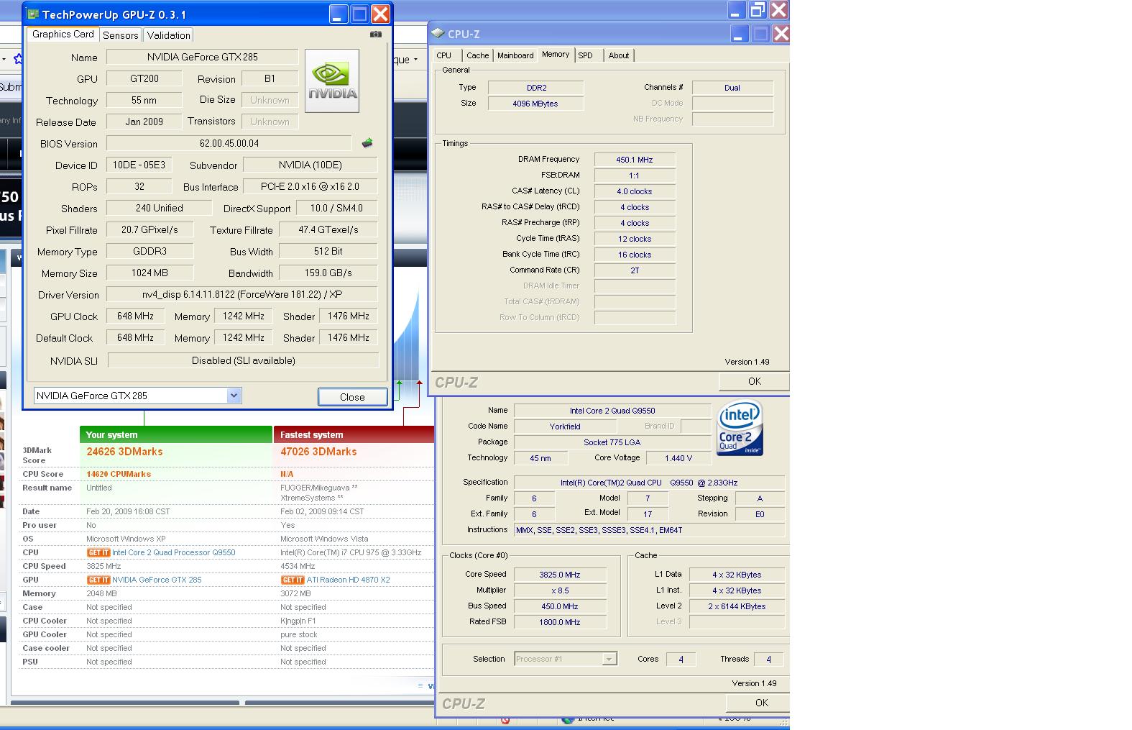Click the Pixel Fillrate 20.7 GPixel/s value
This screenshot has width=1132, height=730.
149,229
